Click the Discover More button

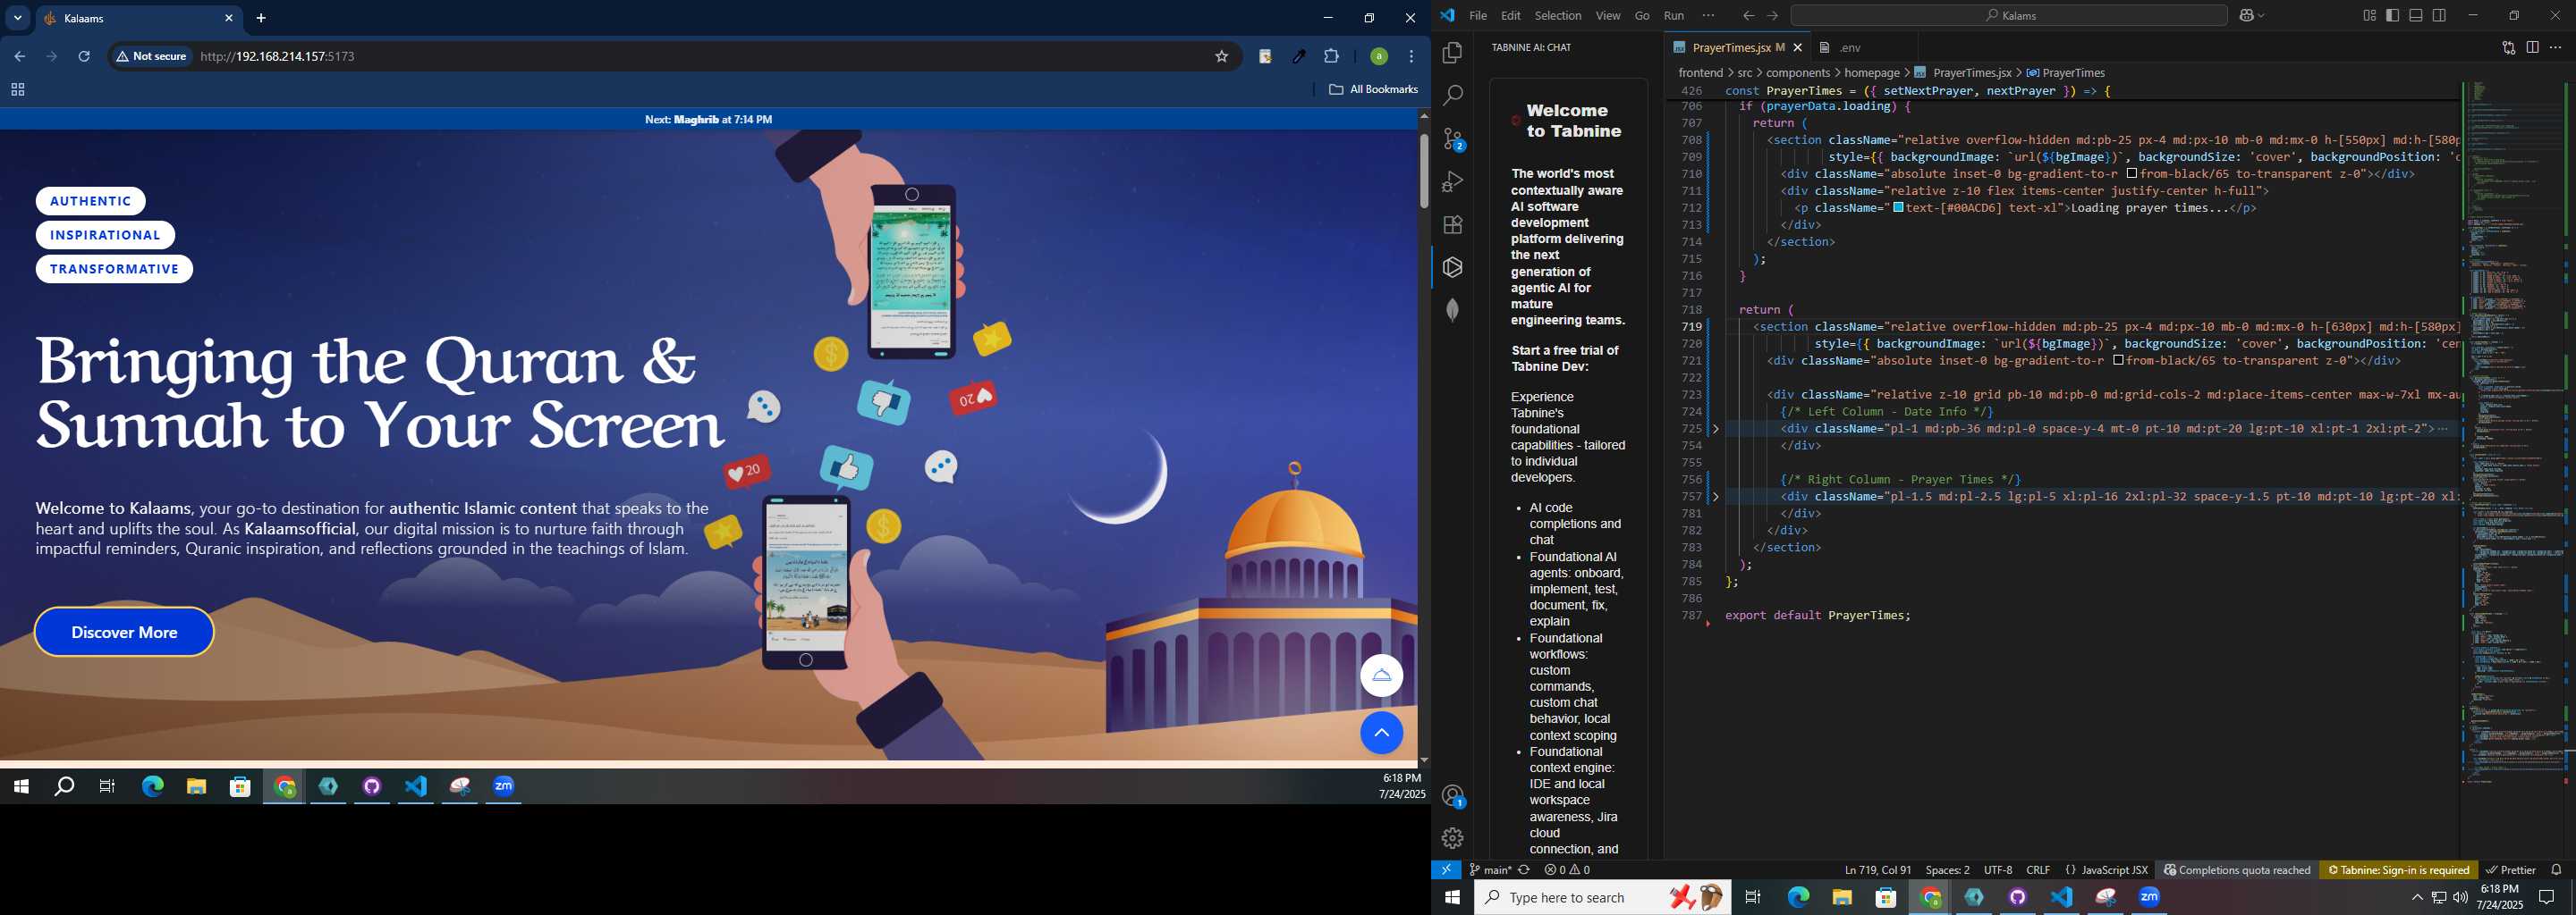[x=124, y=633]
